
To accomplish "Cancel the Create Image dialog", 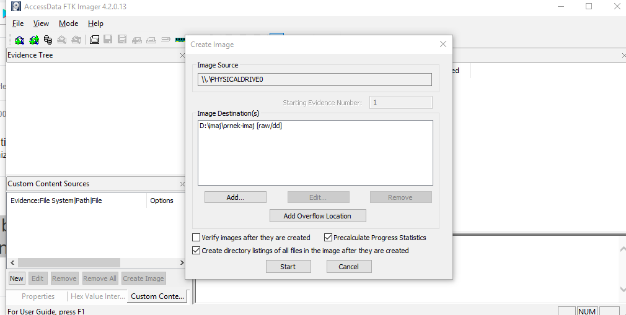I will 348,267.
